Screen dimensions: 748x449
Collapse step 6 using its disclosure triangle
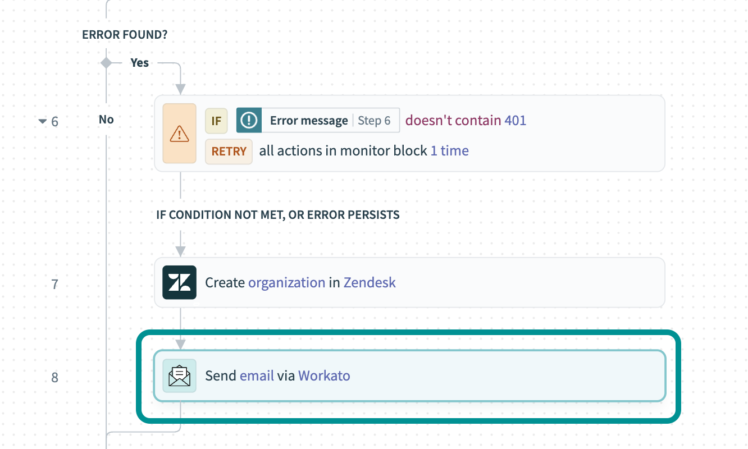pyautogui.click(x=42, y=121)
